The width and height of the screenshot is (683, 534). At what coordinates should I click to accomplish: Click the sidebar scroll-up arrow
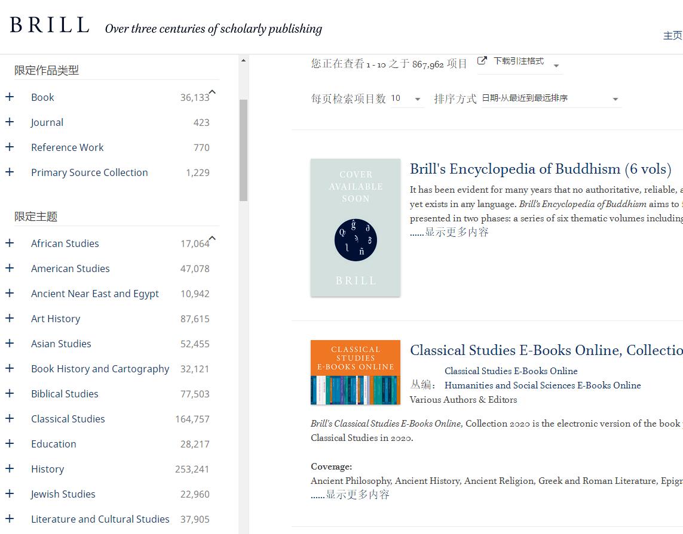[243, 60]
